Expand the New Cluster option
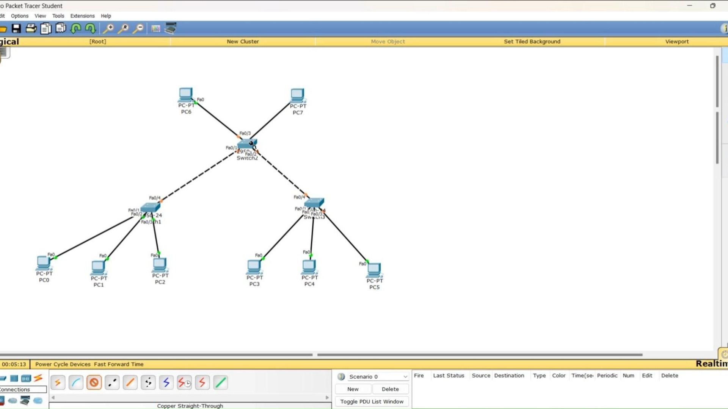 [x=243, y=41]
